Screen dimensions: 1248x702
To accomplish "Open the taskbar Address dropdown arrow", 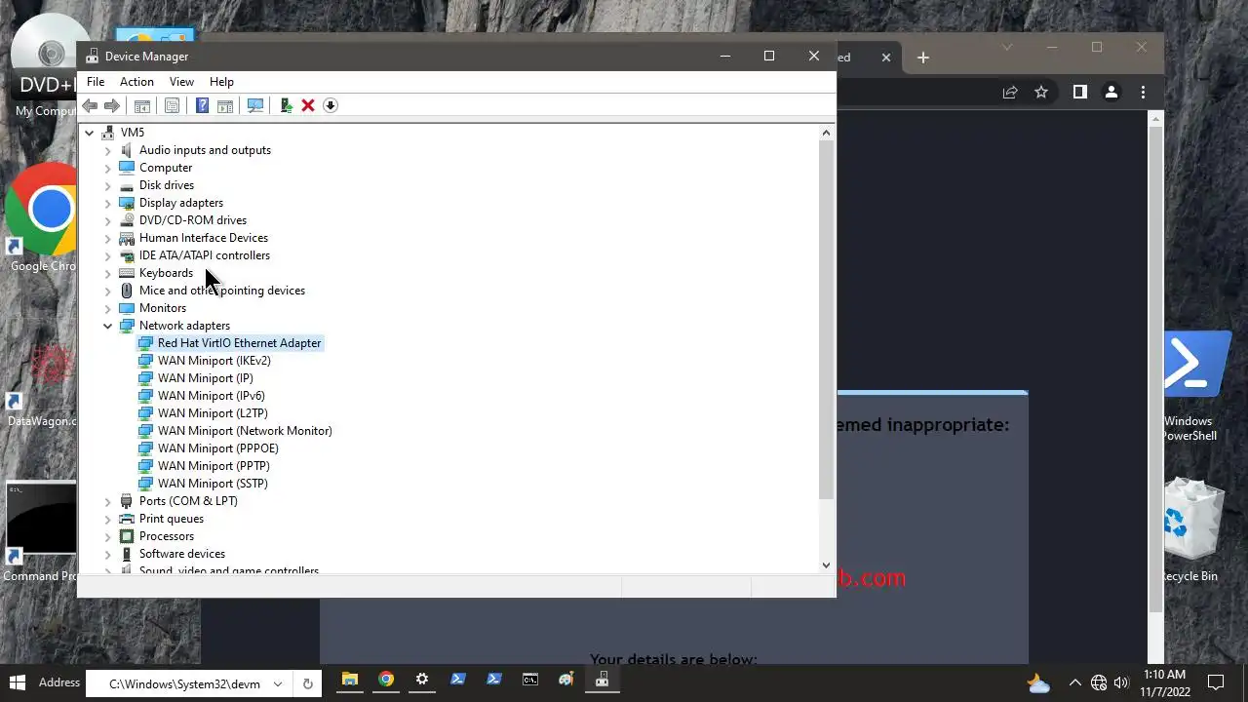I will pyautogui.click(x=278, y=683).
